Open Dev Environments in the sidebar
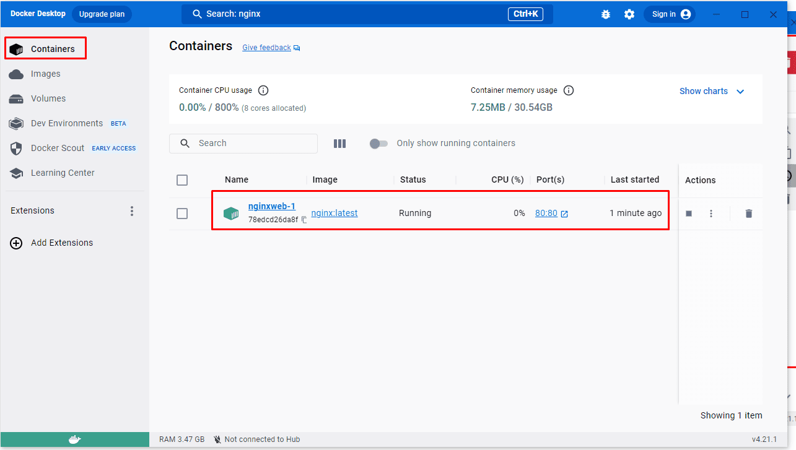 click(x=68, y=123)
